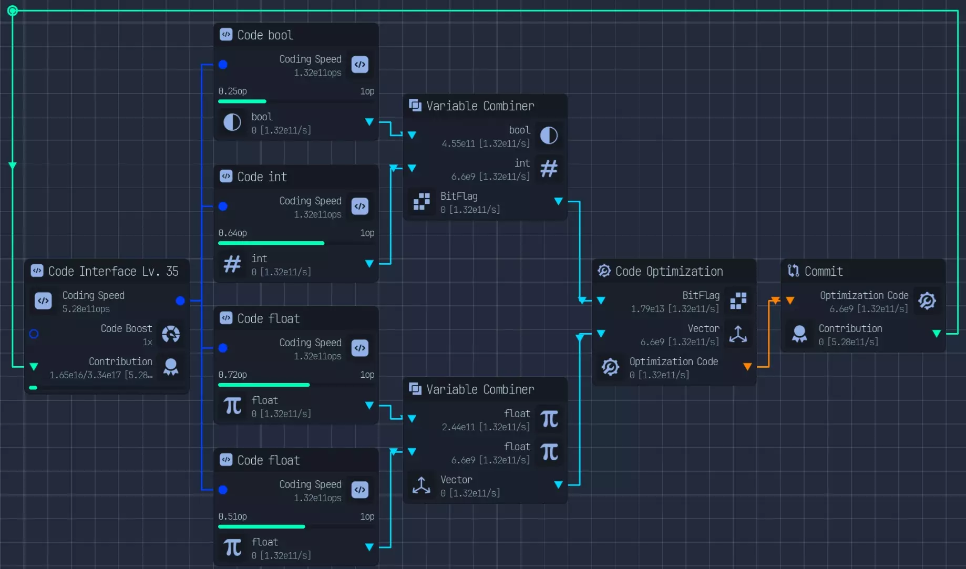Image resolution: width=966 pixels, height=569 pixels.
Task: Select the Code int progress bar
Action: click(x=296, y=243)
